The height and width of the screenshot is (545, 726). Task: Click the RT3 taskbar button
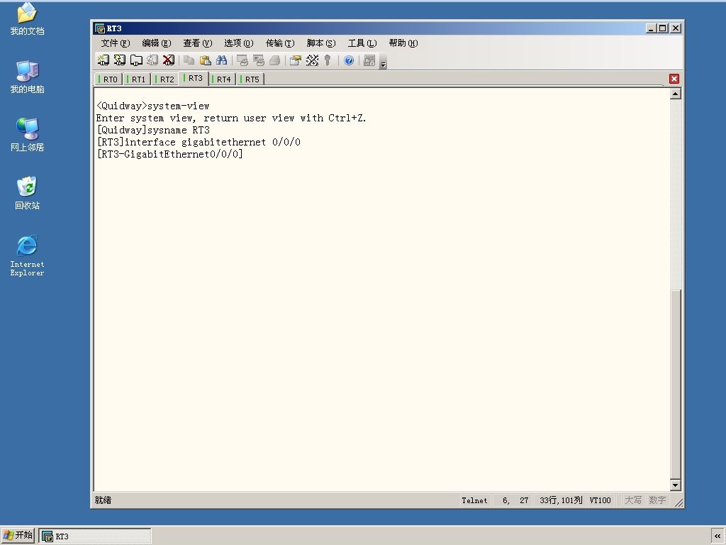click(95, 536)
